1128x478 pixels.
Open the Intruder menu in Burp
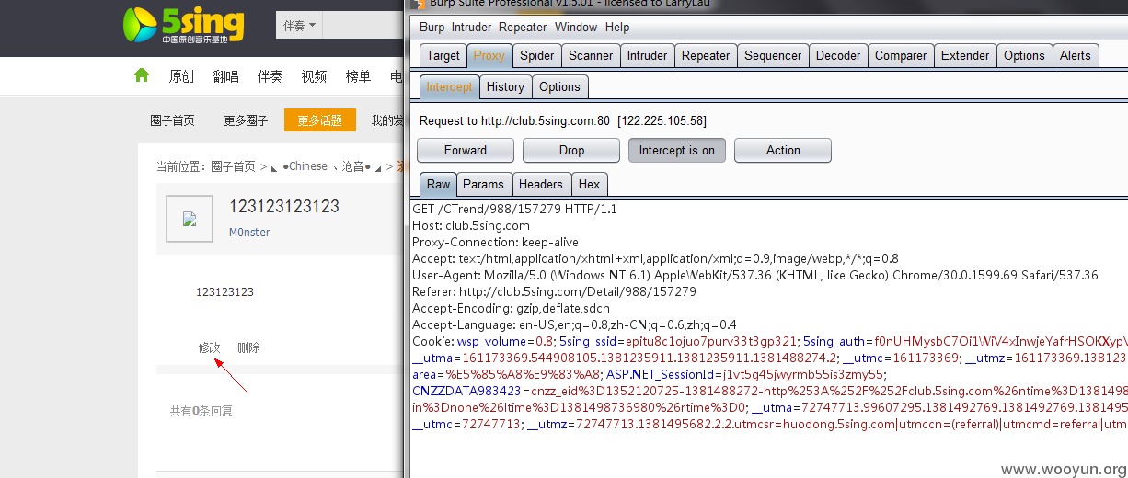coord(471,28)
